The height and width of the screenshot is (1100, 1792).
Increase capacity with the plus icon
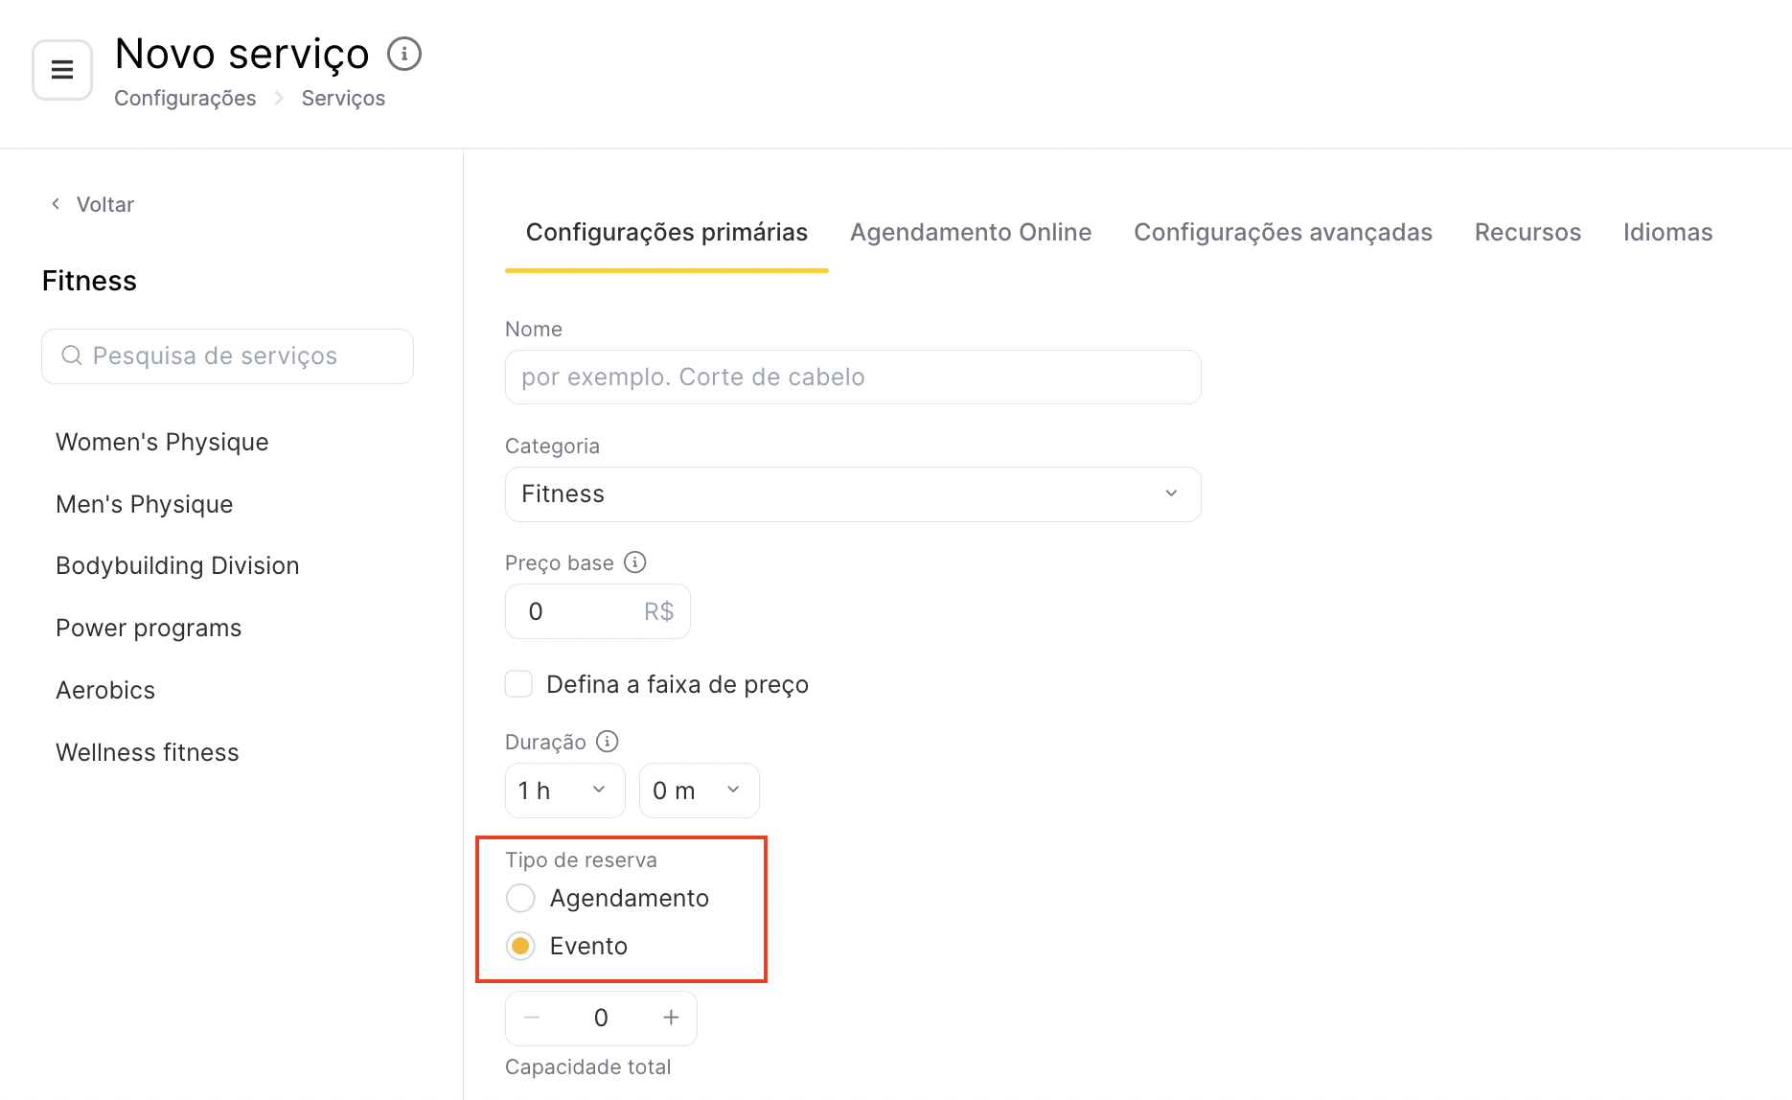click(671, 1018)
